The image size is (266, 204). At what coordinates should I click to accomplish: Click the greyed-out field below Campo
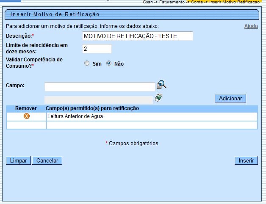tap(98, 100)
